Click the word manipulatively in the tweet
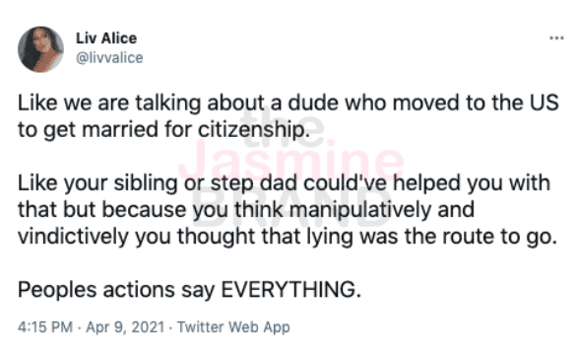This screenshot has width=579, height=356. click(x=360, y=210)
